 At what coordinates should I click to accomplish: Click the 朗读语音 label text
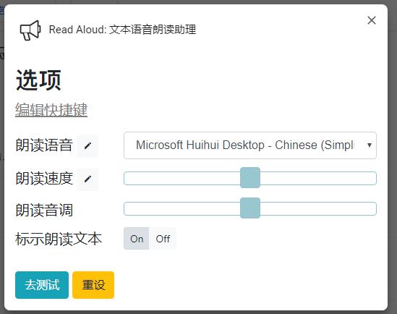pos(44,145)
